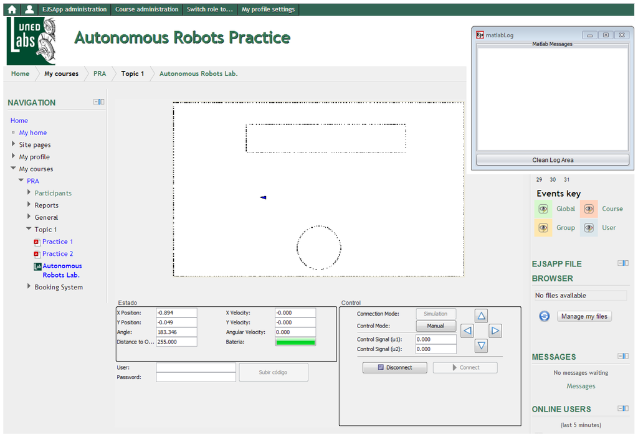
Task: Open the Course administration menu
Action: 147,9
